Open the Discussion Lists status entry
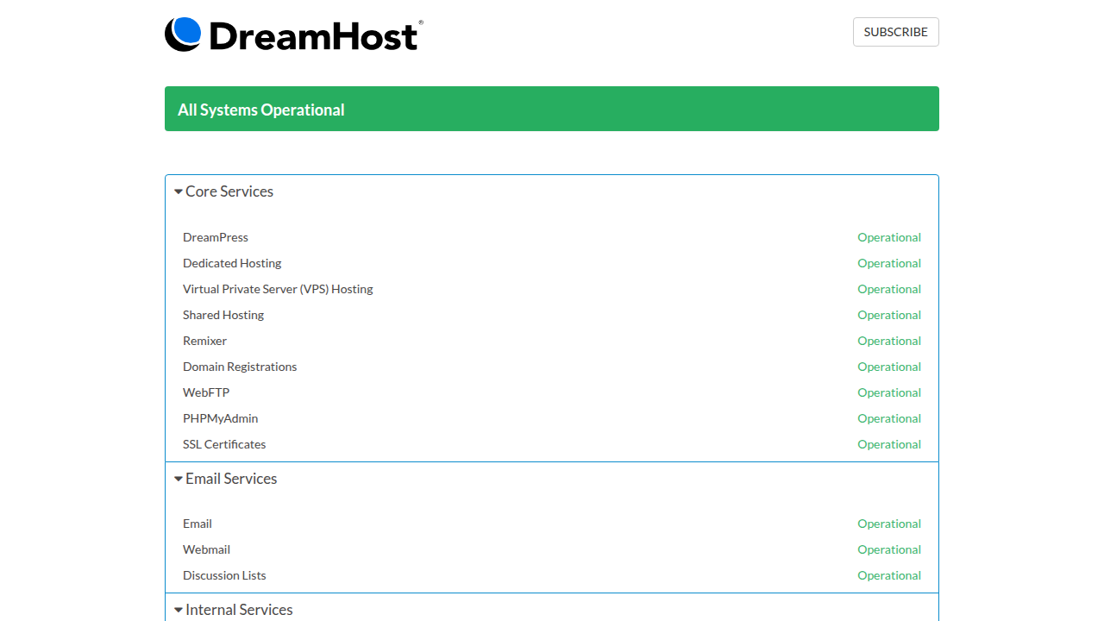This screenshot has height=621, width=1104. coord(224,575)
